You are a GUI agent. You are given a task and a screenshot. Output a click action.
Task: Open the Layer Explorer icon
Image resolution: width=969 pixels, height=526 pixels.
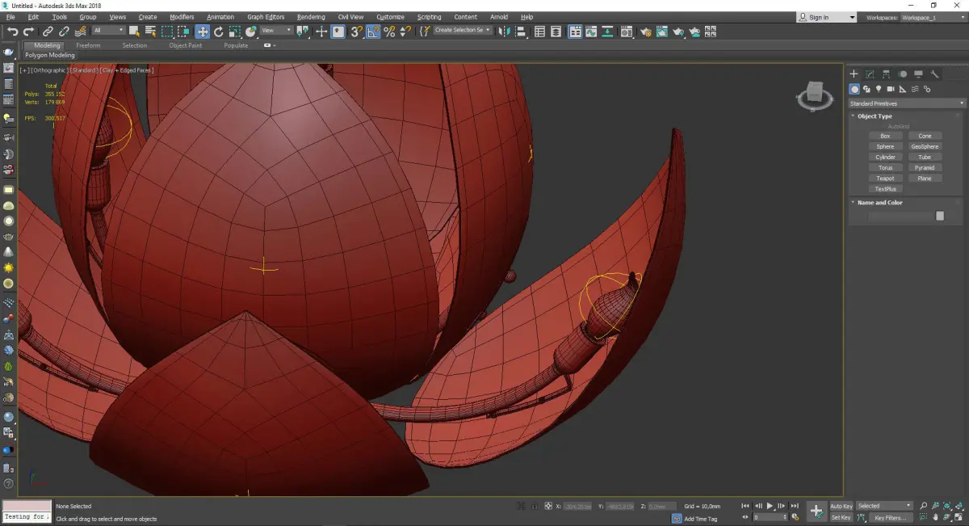point(556,32)
